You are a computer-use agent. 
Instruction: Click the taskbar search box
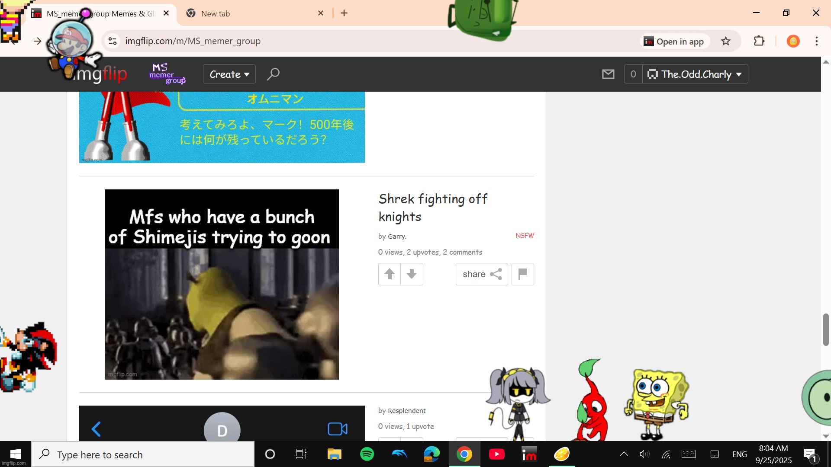pyautogui.click(x=143, y=454)
